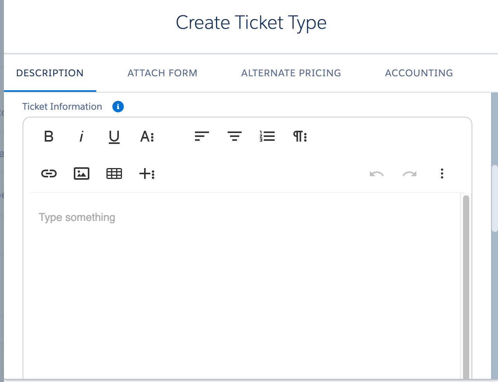Viewport: 498px width, 382px height.
Task: Click the dialog's outer vertical scrollbar
Action: [495, 198]
